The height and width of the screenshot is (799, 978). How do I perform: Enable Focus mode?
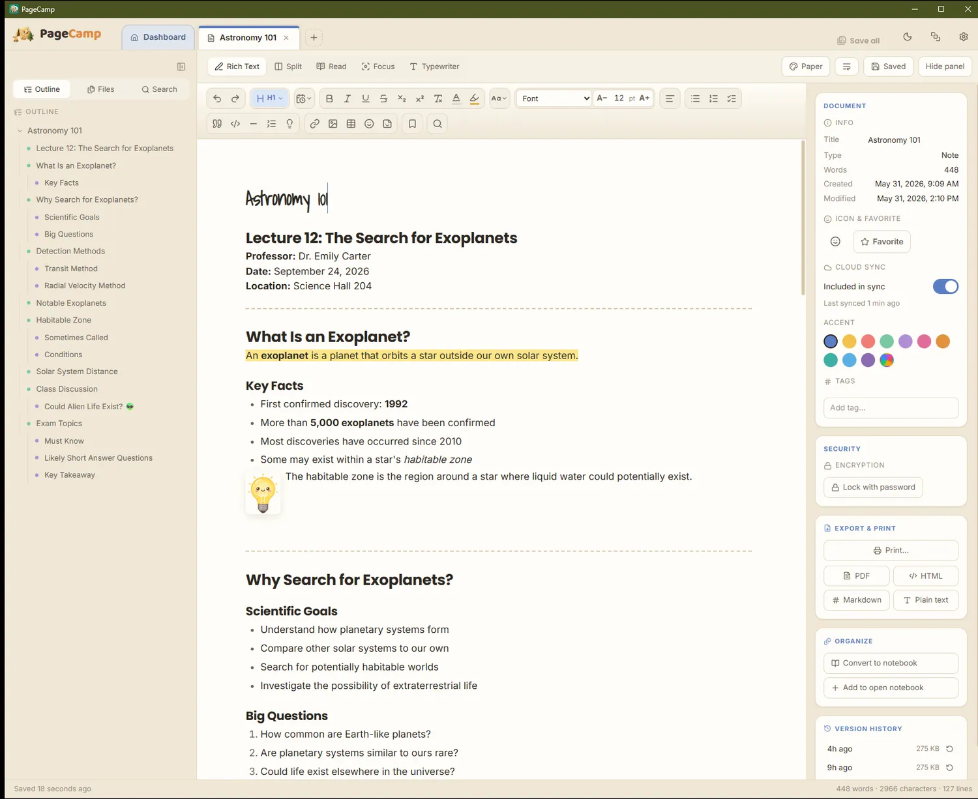tap(378, 66)
